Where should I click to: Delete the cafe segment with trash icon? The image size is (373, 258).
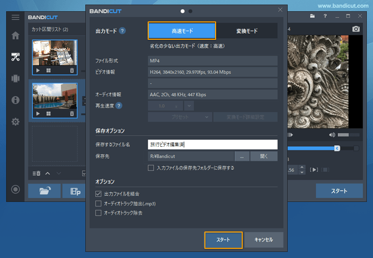[x=72, y=70]
